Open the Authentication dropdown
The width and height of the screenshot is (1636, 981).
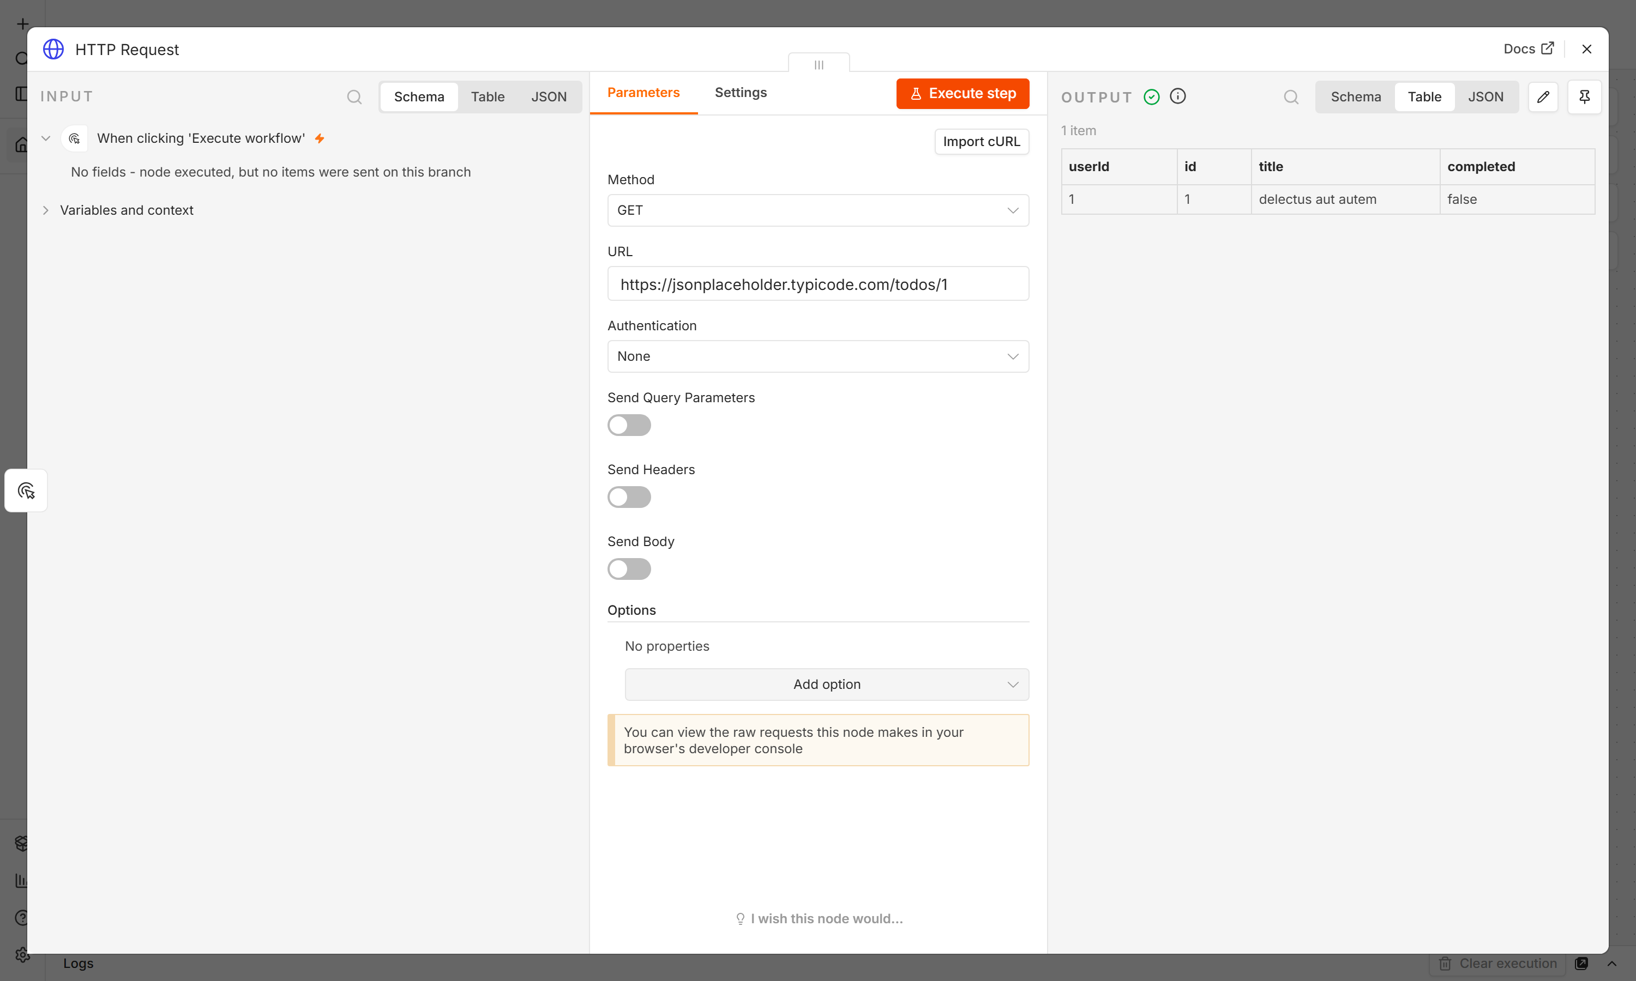click(x=818, y=356)
